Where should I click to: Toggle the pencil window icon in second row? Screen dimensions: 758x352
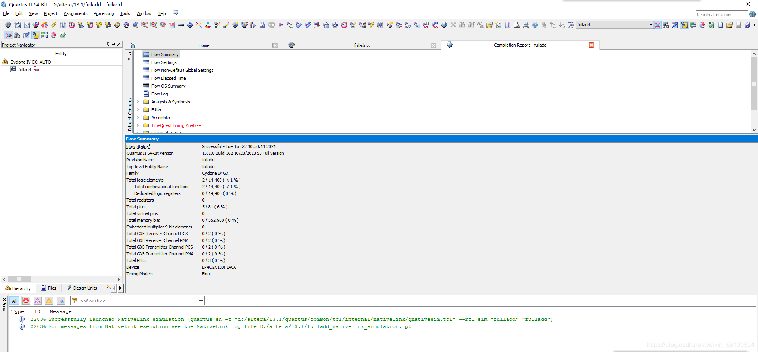tap(26, 35)
